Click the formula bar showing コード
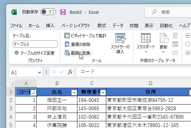The height and width of the screenshot is (128, 191). point(133,72)
